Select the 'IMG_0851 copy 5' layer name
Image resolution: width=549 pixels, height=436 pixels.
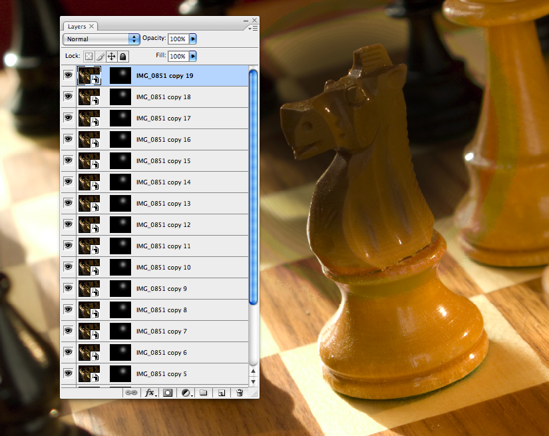(x=162, y=374)
